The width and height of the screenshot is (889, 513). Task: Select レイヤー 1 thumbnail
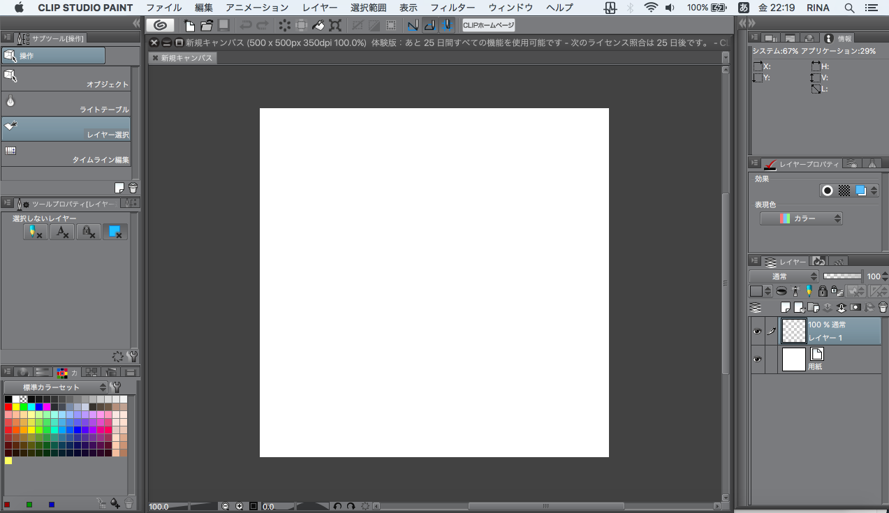point(794,331)
